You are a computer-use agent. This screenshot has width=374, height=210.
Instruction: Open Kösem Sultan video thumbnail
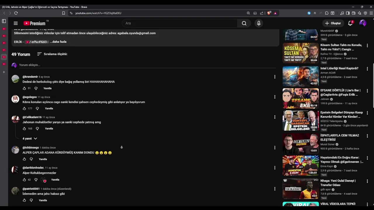[300, 53]
